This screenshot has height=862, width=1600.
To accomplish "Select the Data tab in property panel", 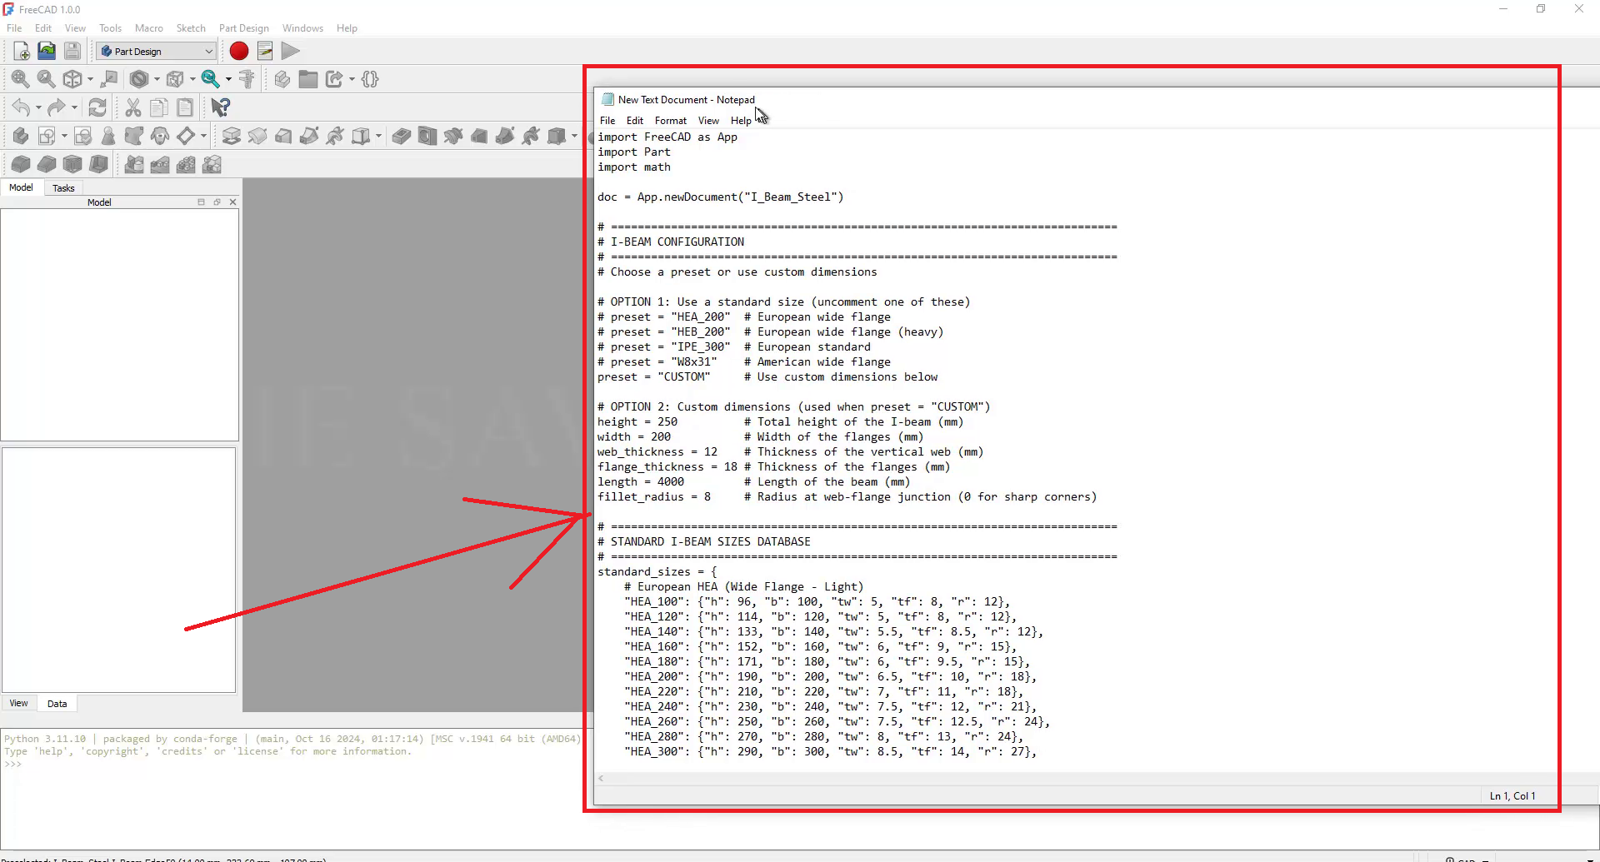I will (57, 704).
